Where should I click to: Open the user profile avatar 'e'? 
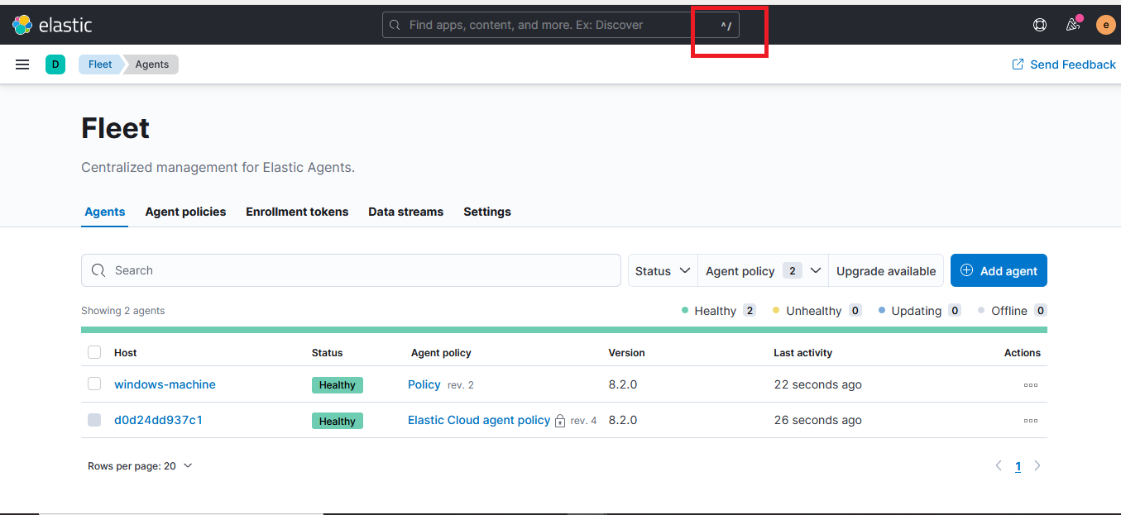[x=1105, y=25]
